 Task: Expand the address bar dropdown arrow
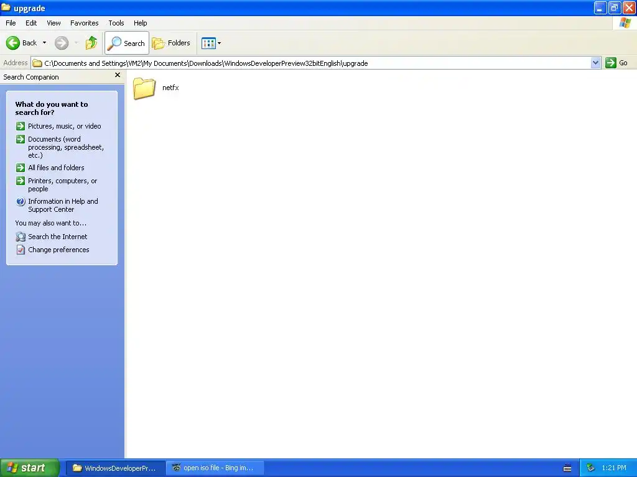(595, 63)
